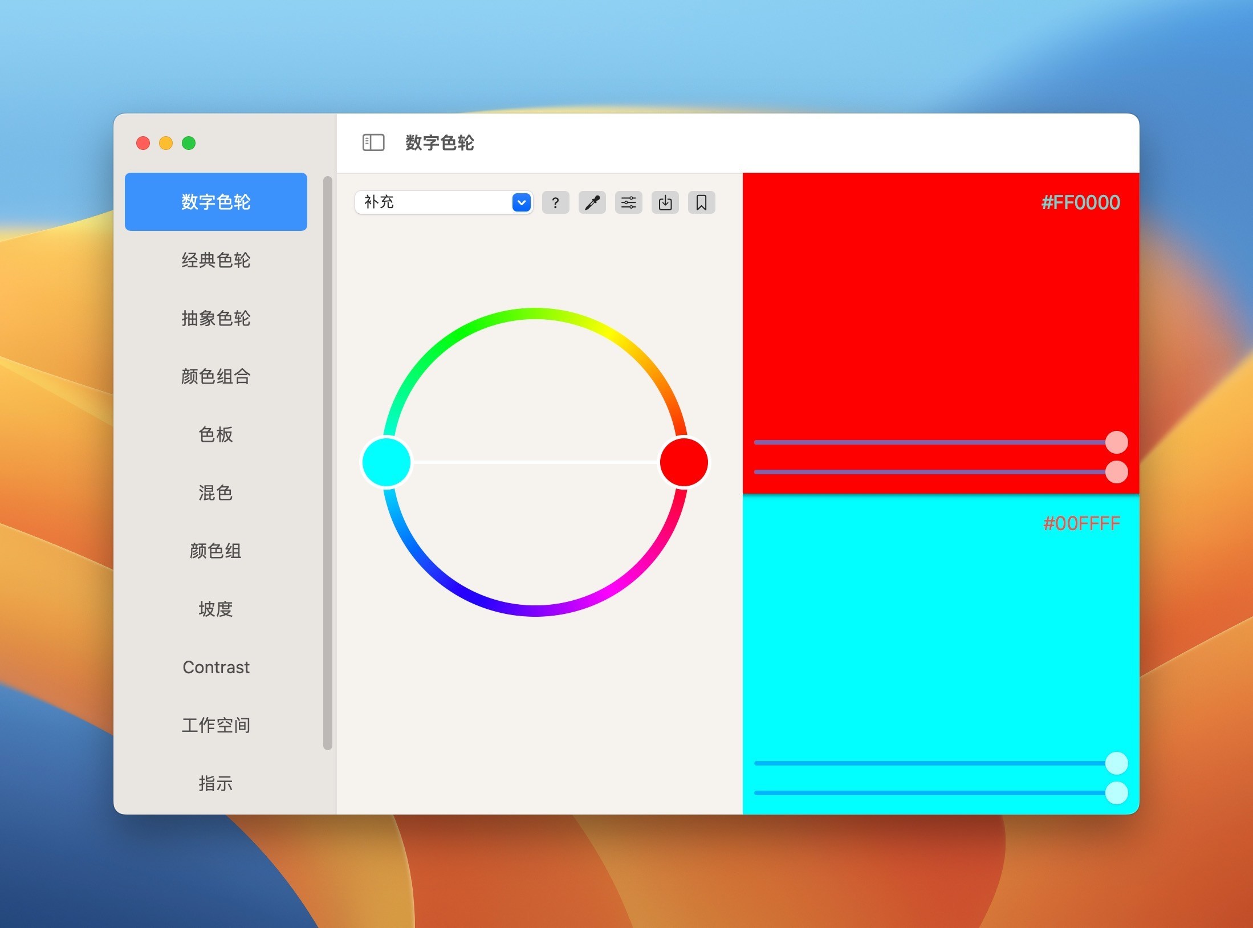Open 工作空间 in the sidebar
The image size is (1253, 928).
coord(215,725)
